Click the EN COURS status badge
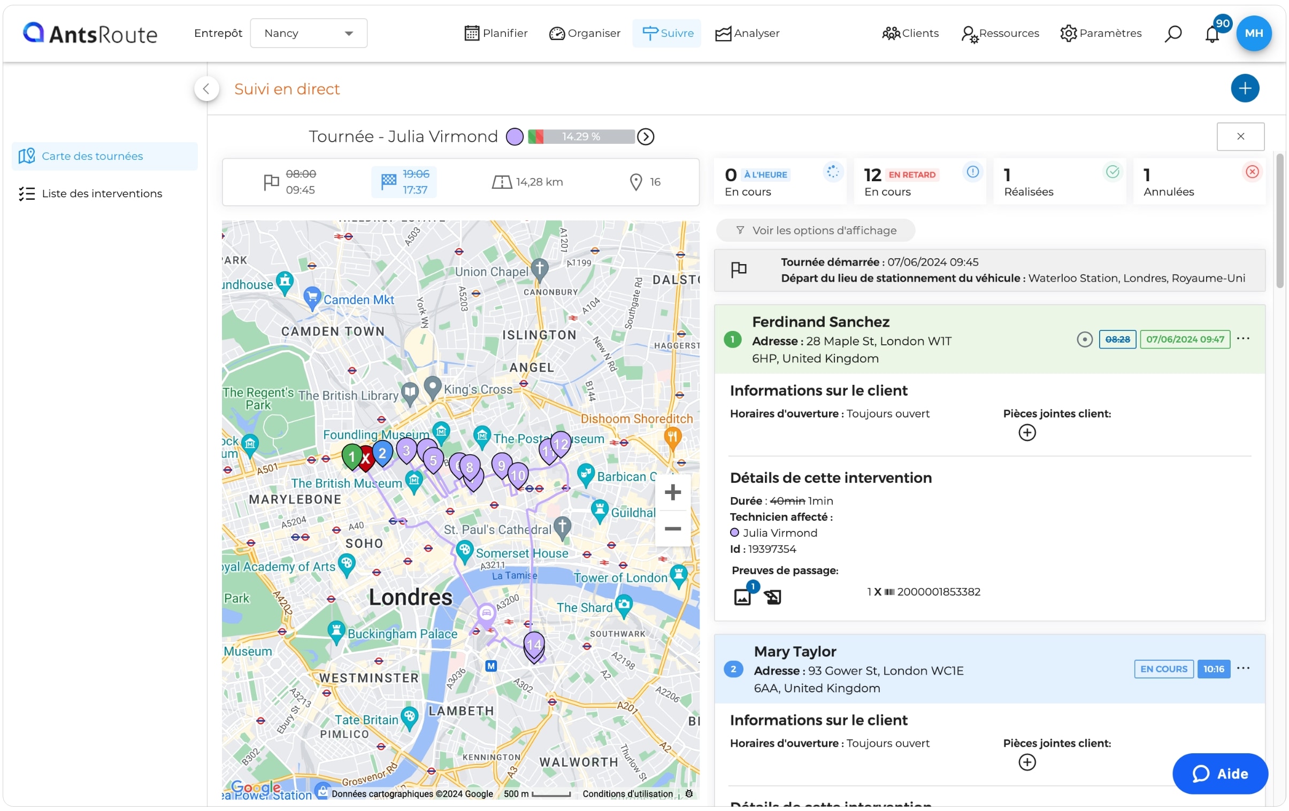1289x811 pixels. [x=1163, y=669]
